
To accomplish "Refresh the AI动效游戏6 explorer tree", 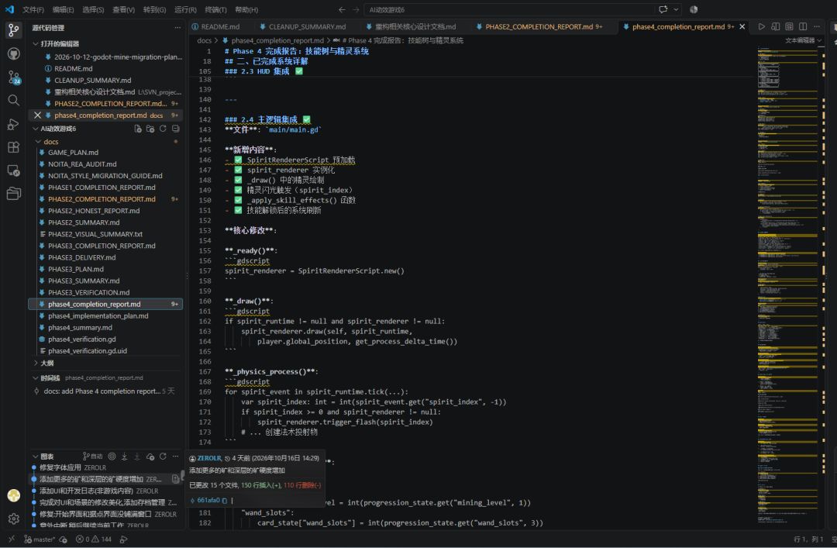I will click(163, 129).
